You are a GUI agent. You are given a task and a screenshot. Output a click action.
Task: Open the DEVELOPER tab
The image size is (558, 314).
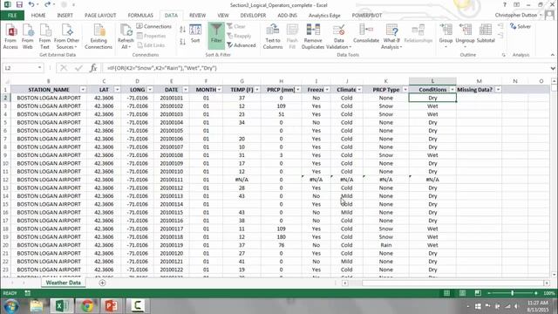tap(253, 16)
